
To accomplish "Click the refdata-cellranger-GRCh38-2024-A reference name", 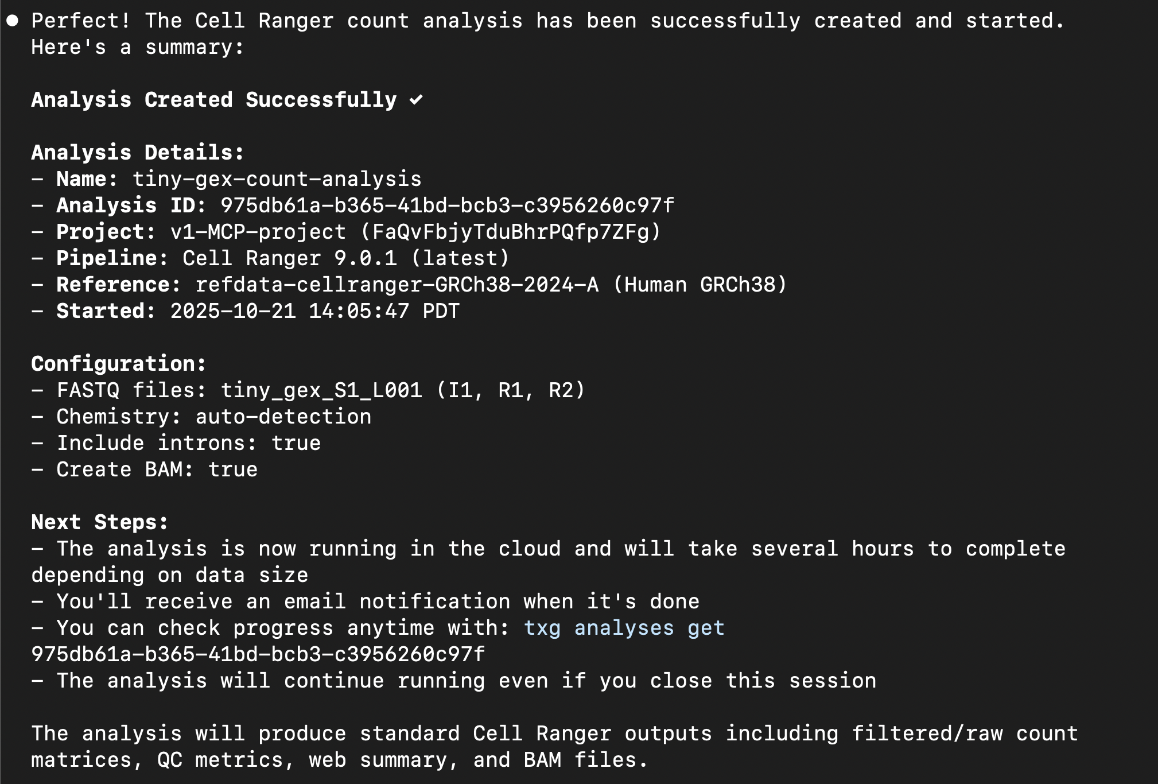I will (397, 285).
